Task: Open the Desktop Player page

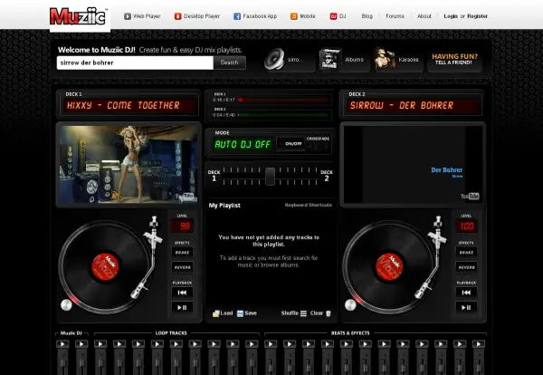Action: coord(196,16)
